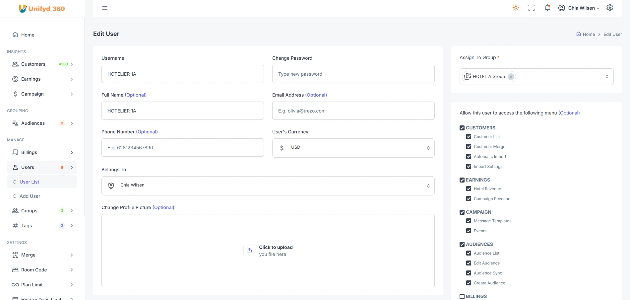The height and width of the screenshot is (300, 630).
Task: Open the settings gear icon
Action: tap(610, 8)
